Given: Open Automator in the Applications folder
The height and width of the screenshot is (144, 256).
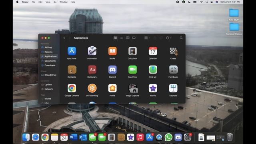Looking at the screenshot, I should (x=92, y=51).
